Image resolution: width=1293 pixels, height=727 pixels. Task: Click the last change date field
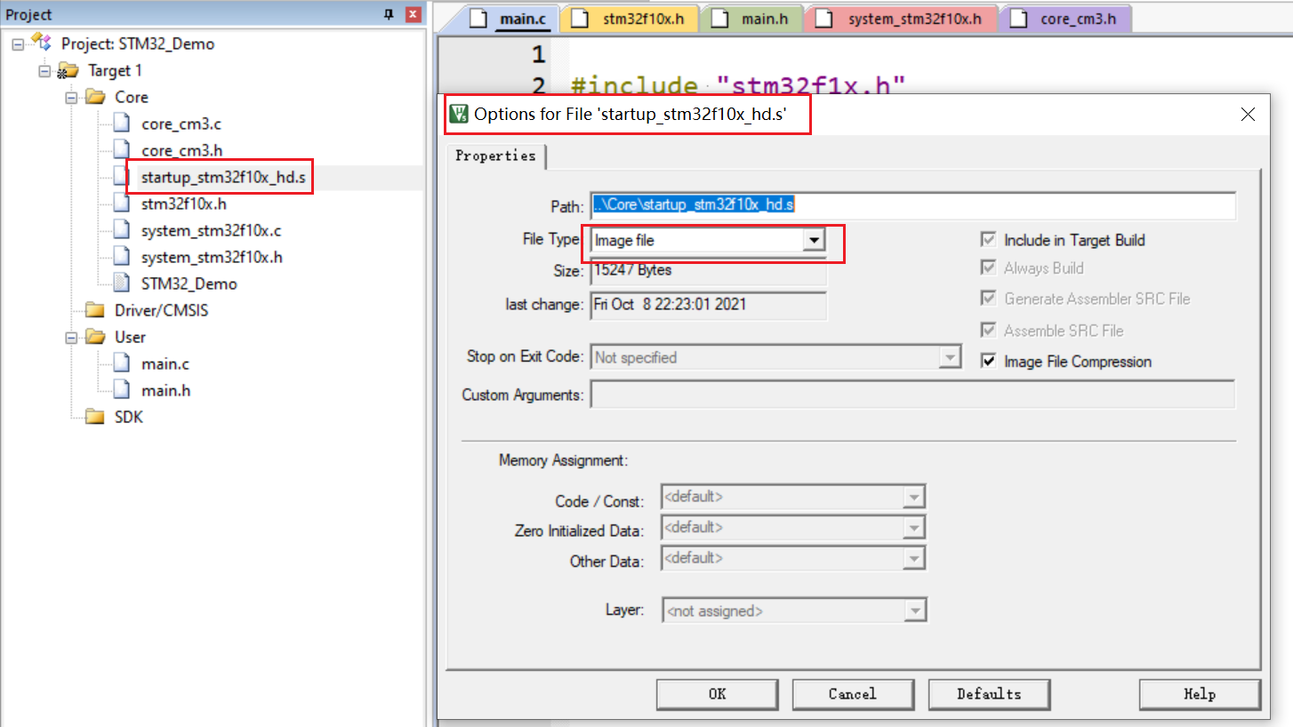point(709,305)
